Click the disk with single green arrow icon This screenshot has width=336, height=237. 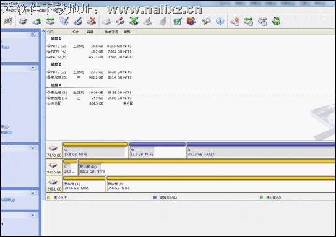click(x=37, y=21)
